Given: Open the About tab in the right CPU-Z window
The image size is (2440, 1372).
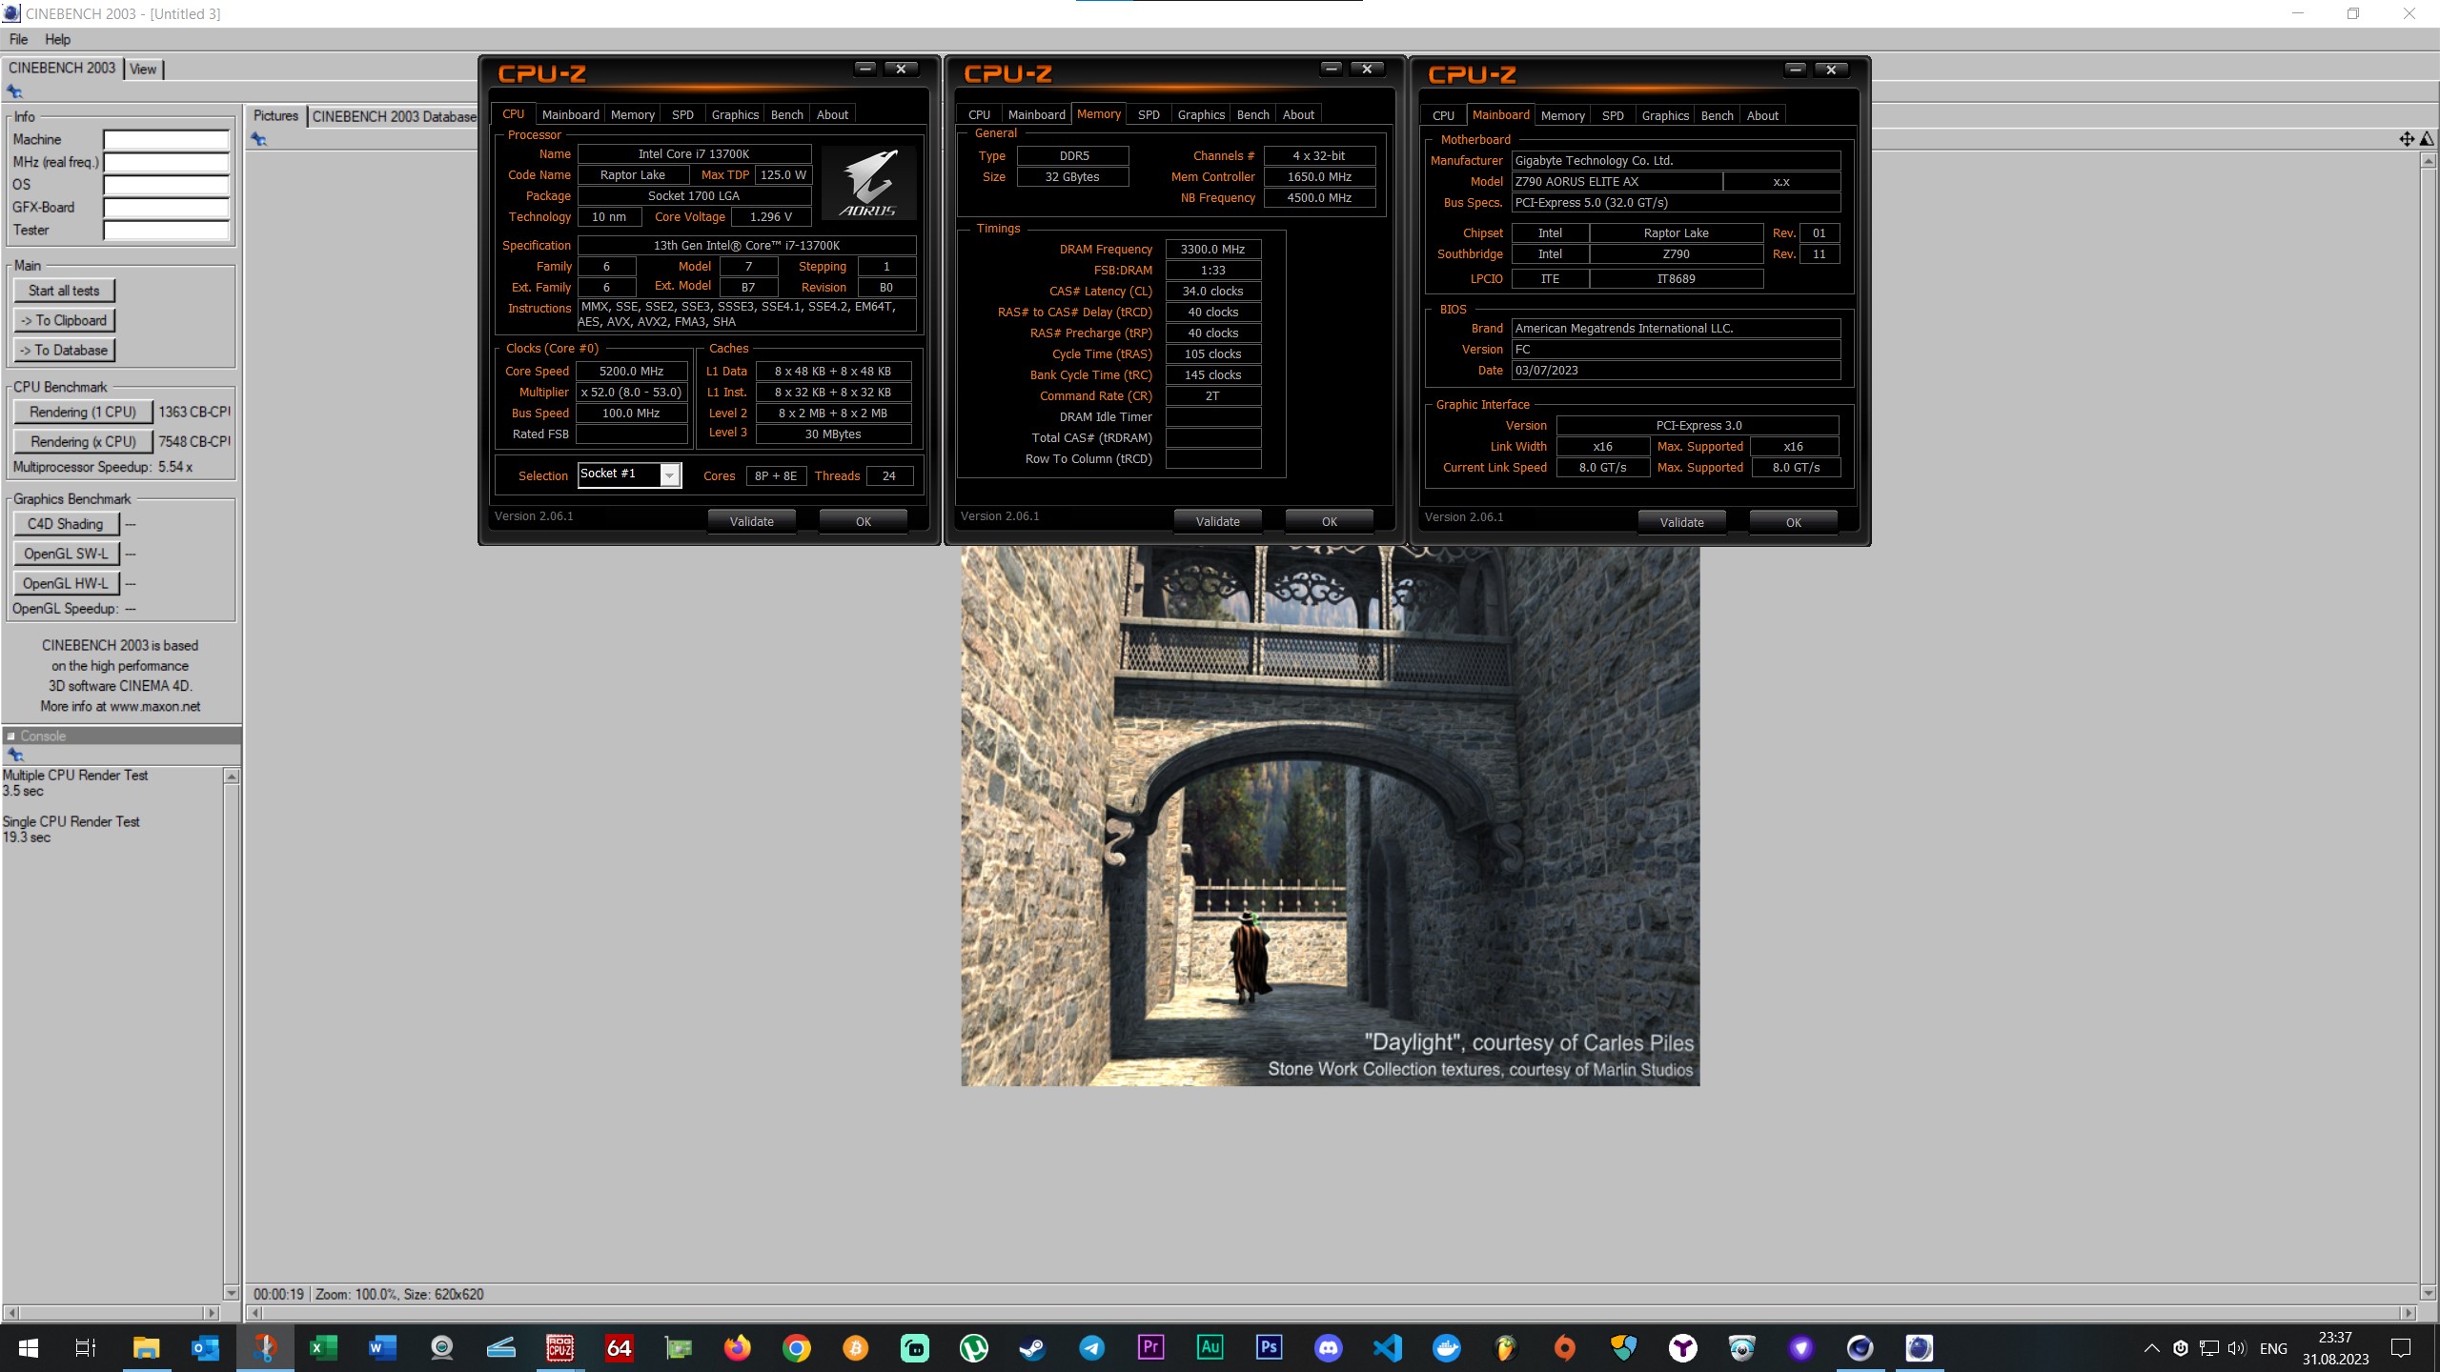Looking at the screenshot, I should (x=1762, y=115).
